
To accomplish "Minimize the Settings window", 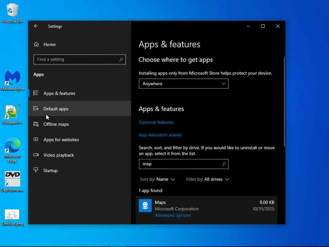I will [x=248, y=26].
